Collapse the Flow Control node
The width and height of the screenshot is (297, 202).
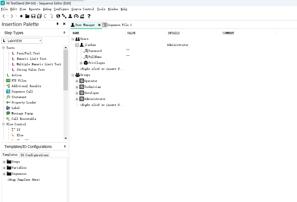click(x=3, y=124)
